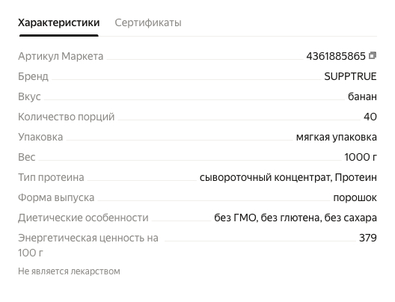Select the 40 servings value
395x302 pixels.
point(370,117)
